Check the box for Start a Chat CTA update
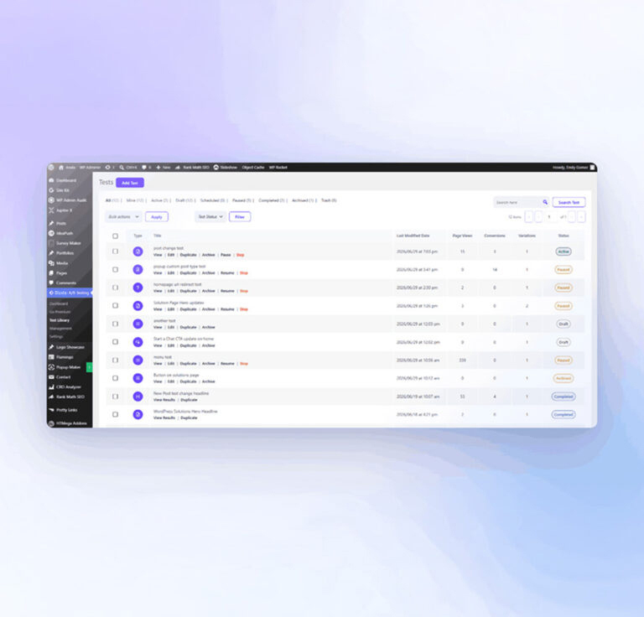This screenshot has height=617, width=644. point(116,342)
